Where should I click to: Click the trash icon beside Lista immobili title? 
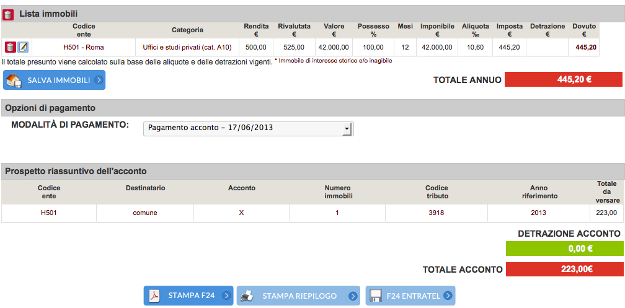click(x=9, y=14)
